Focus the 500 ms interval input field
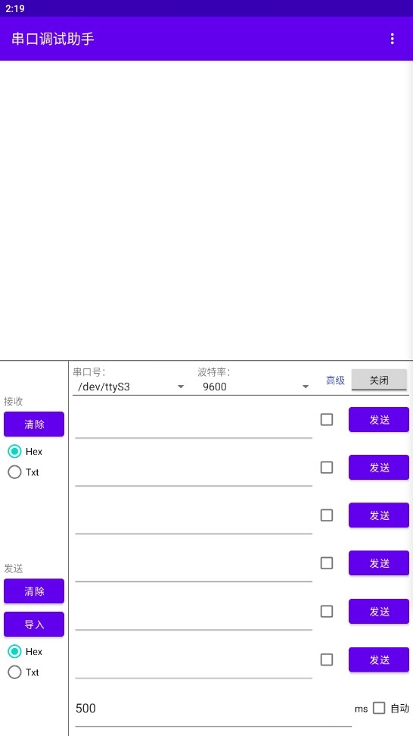Viewport: 413px width, 736px height. pyautogui.click(x=213, y=708)
